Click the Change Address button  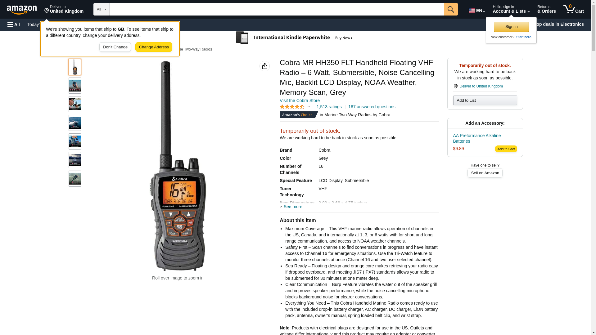[x=154, y=47]
